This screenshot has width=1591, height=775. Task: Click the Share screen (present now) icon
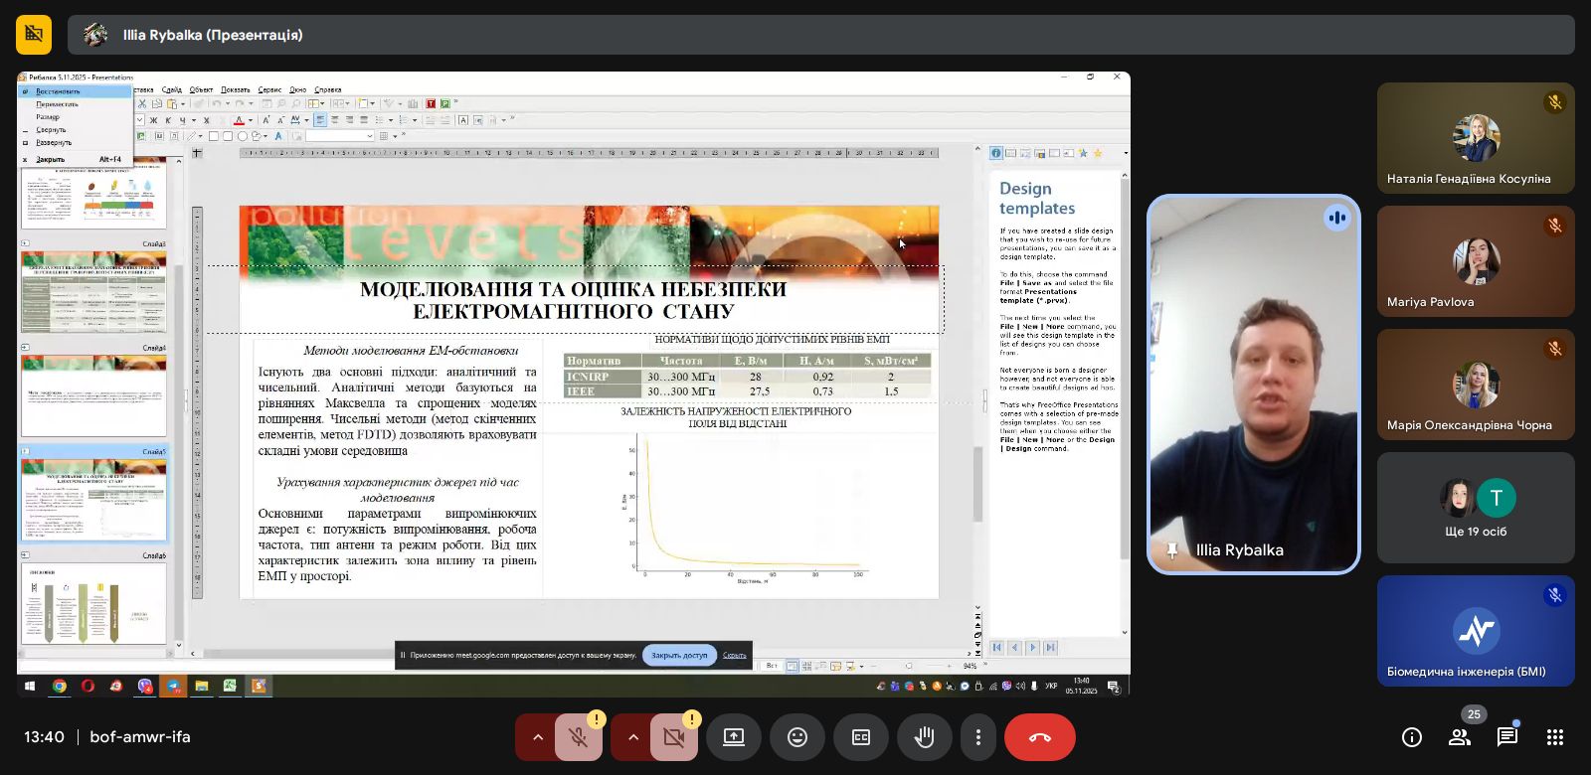(x=734, y=737)
